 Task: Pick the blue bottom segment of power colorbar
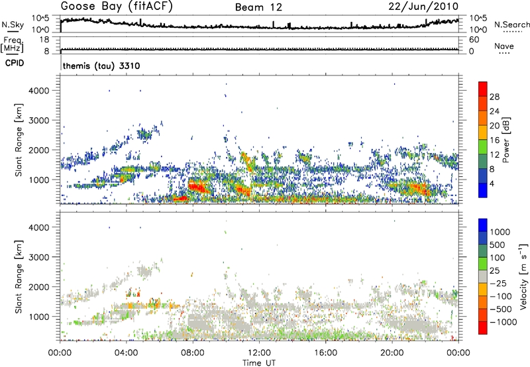(483, 190)
